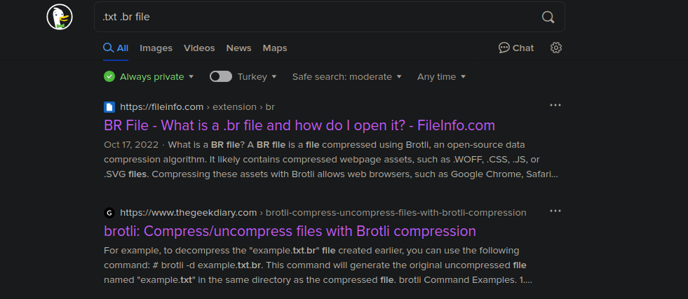Open the BR File FileInfo.com result link

click(299, 125)
